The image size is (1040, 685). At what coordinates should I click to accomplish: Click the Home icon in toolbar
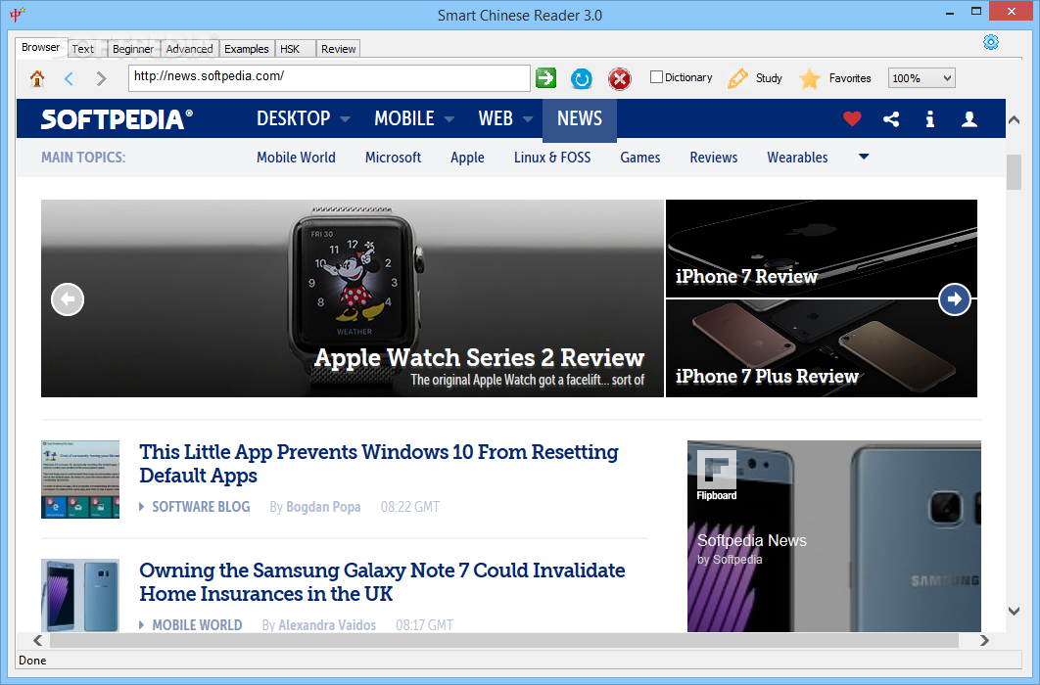pos(37,78)
